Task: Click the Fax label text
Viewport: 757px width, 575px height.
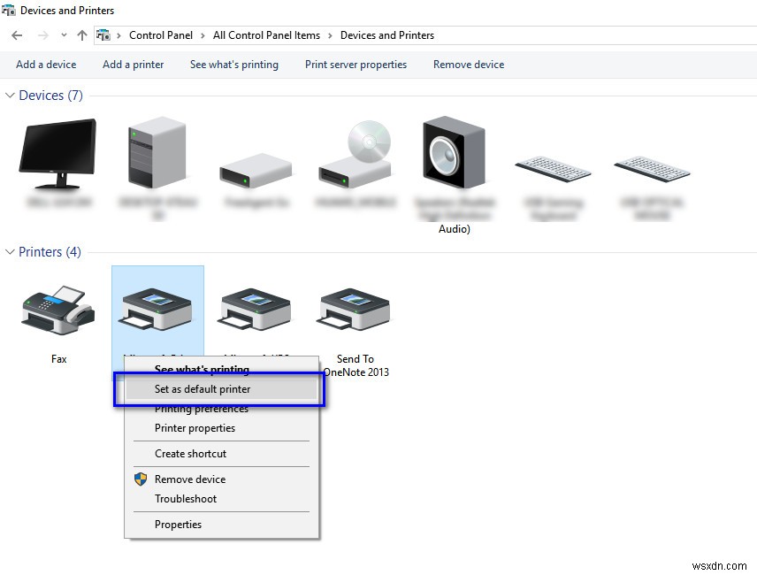Action: (59, 359)
